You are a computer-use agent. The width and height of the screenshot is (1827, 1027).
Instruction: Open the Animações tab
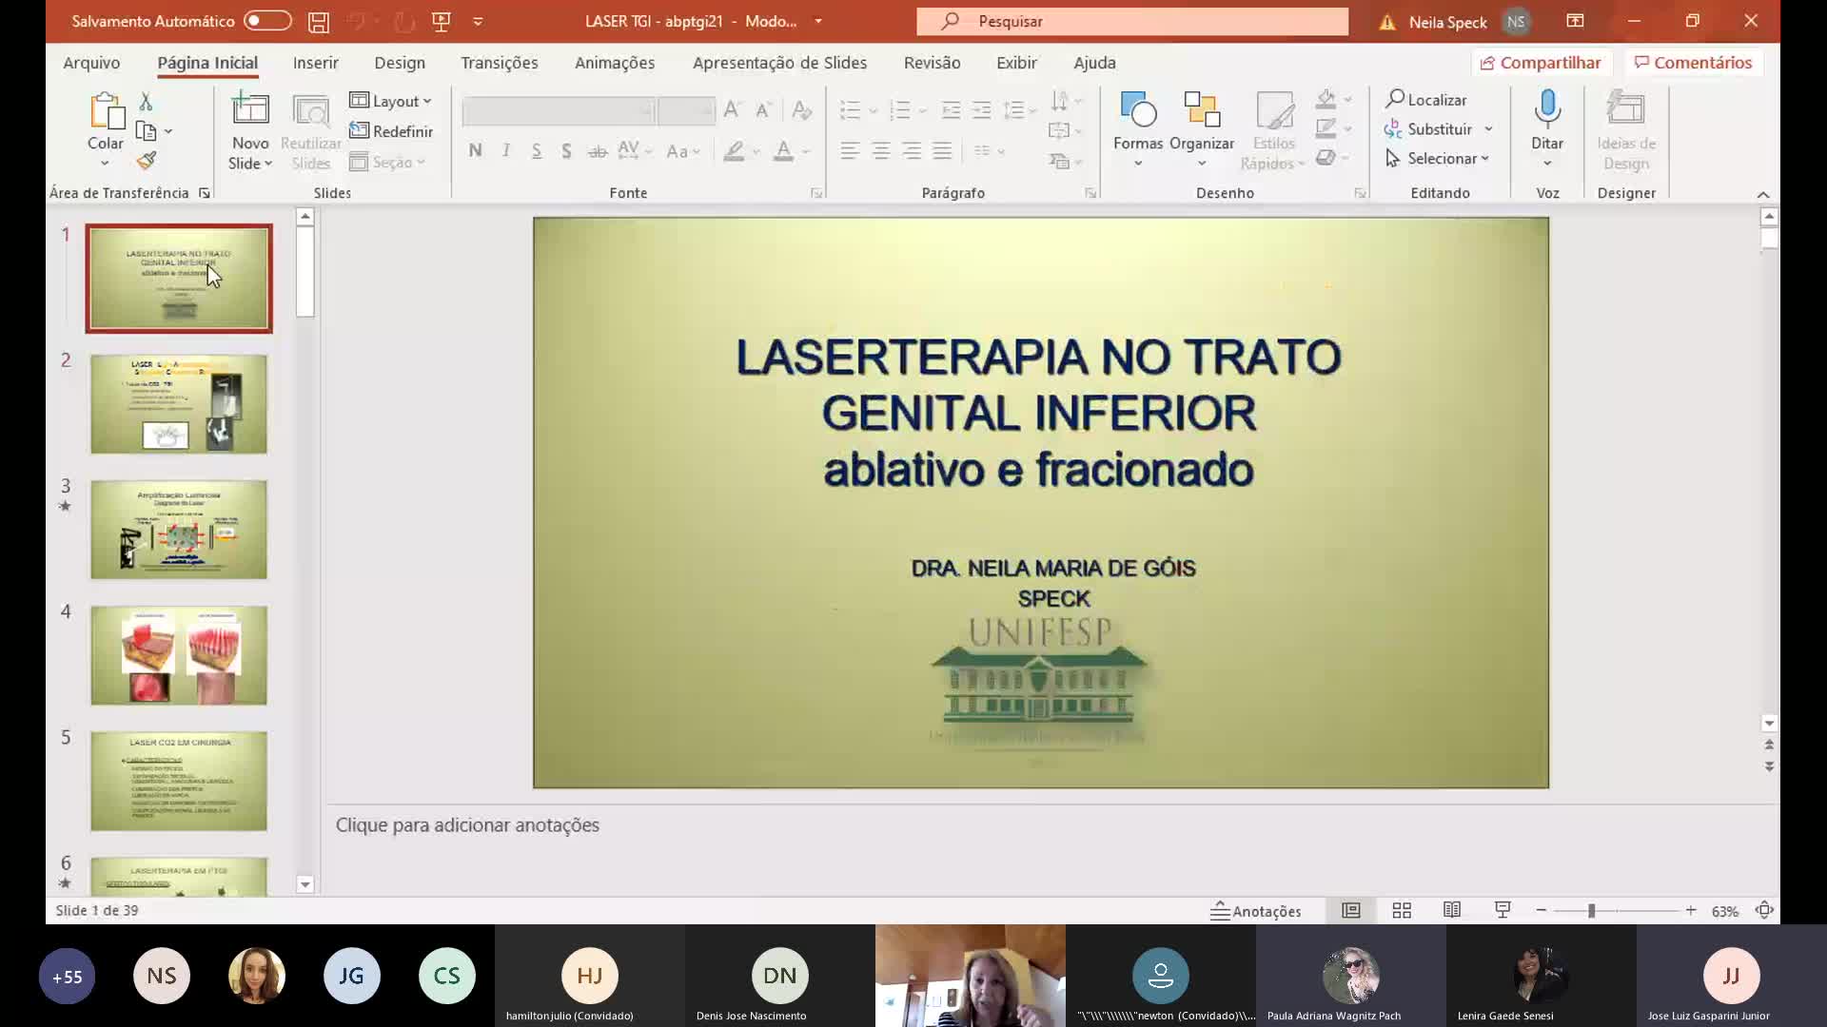pyautogui.click(x=615, y=63)
